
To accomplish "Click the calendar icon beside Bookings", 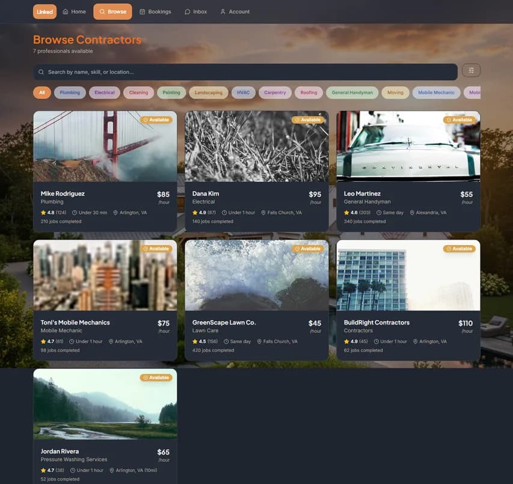I will click(x=143, y=12).
